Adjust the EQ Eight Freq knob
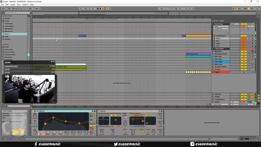The width and height of the screenshot is (261, 147). coord(35,116)
